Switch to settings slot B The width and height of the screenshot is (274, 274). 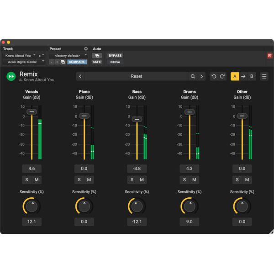[251, 76]
